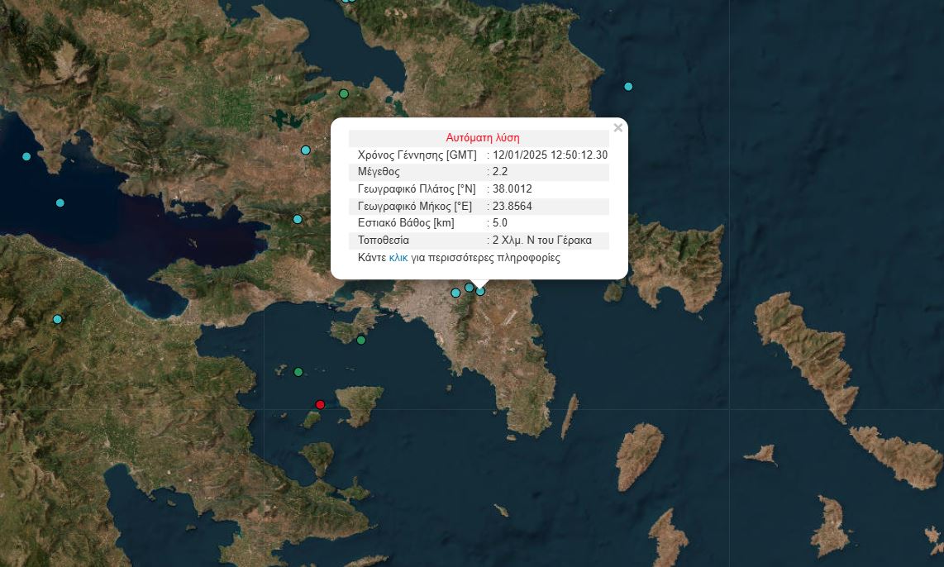This screenshot has height=567, width=944.
Task: Click the green earthquake marker near the top coast
Action: click(343, 94)
